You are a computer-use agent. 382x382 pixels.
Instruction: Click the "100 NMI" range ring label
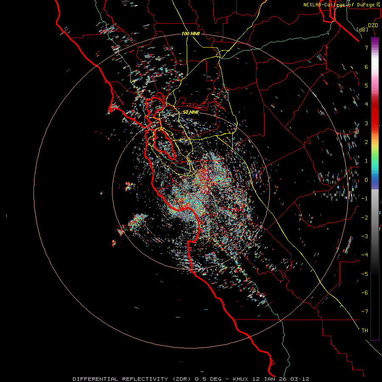(x=191, y=34)
